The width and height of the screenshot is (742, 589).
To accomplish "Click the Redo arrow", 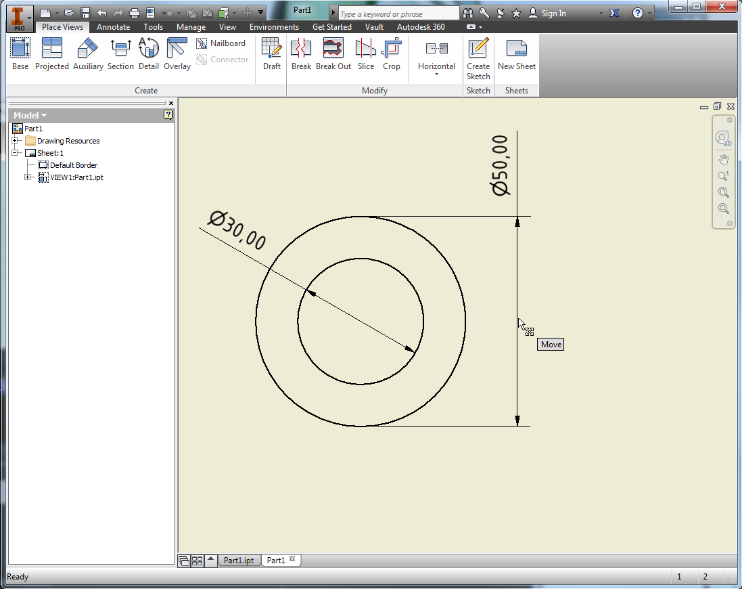I will pyautogui.click(x=118, y=13).
